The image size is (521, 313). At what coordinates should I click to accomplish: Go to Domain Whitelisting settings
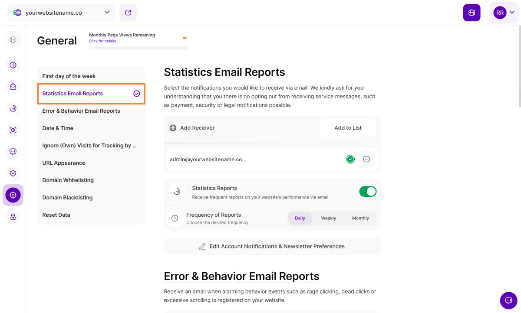[68, 180]
